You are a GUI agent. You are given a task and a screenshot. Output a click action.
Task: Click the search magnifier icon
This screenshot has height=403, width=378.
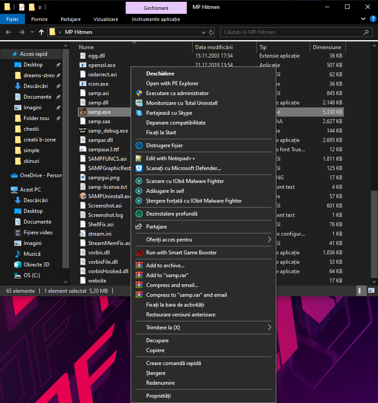(366, 32)
